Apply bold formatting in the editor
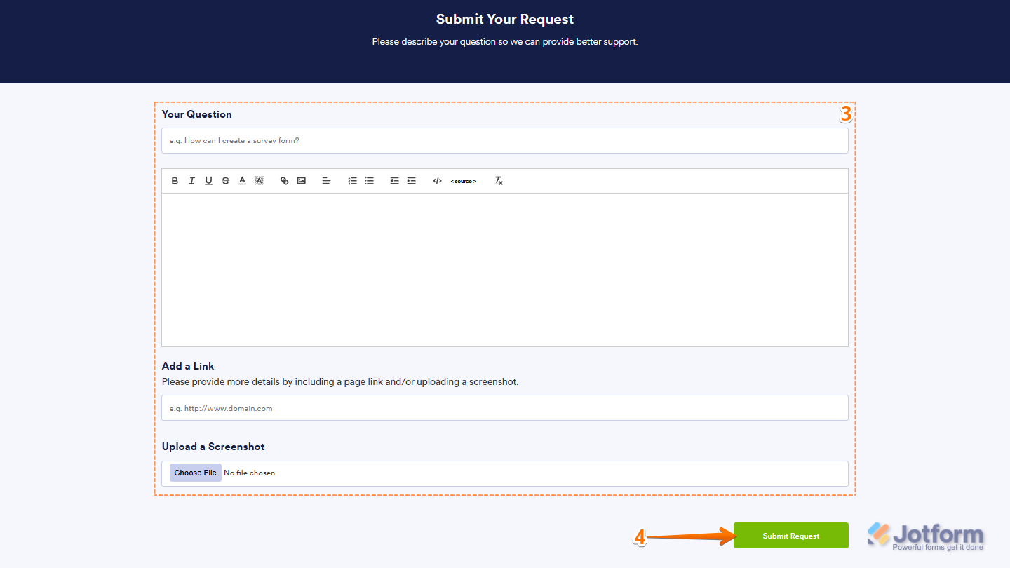 pos(175,180)
